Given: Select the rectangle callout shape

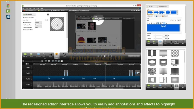Looking at the screenshot, I should pos(174,12).
